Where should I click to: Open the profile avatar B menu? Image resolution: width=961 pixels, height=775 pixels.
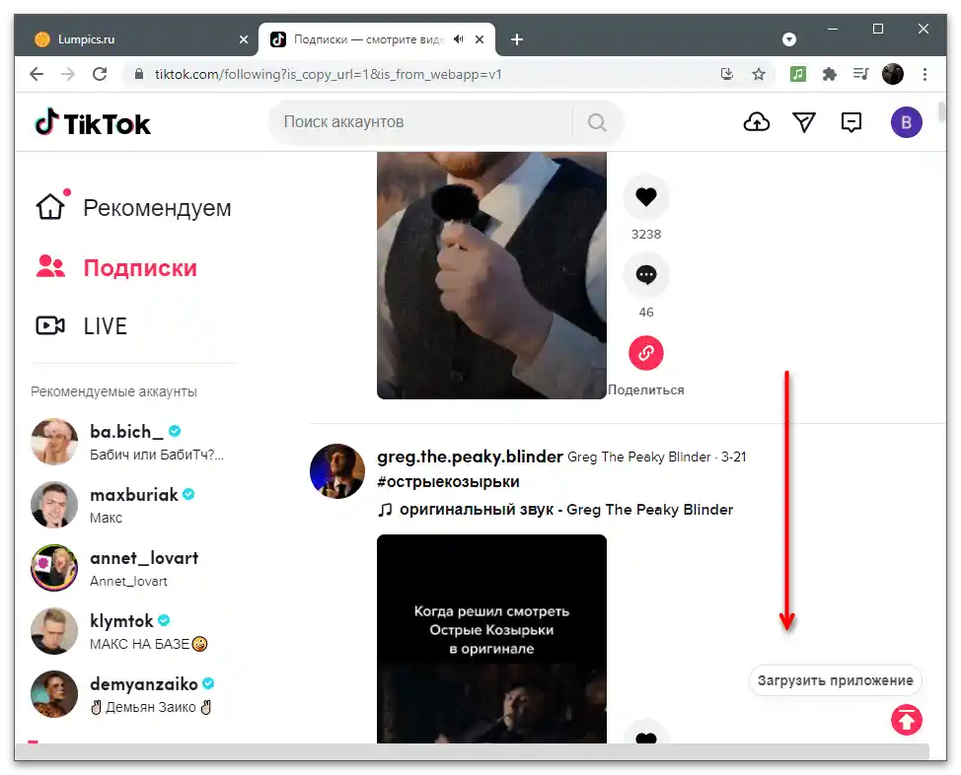click(x=906, y=122)
